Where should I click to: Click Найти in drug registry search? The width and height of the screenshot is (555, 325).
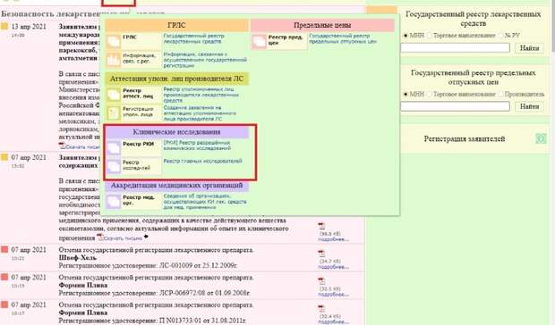[529, 47]
